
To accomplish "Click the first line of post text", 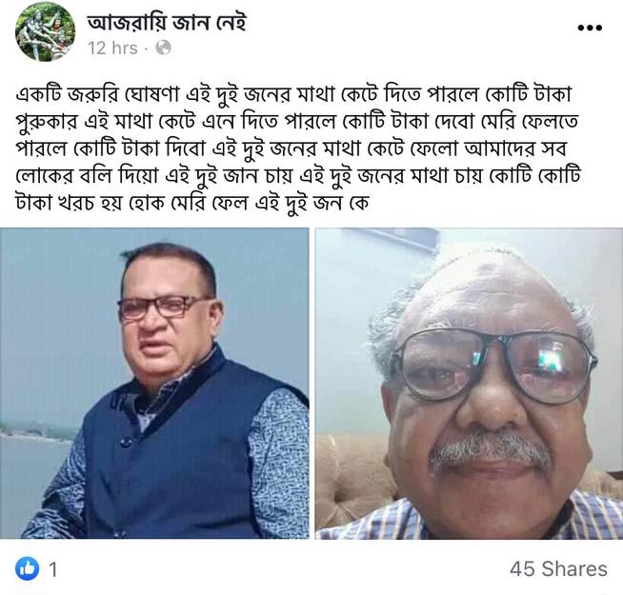I will (x=293, y=94).
